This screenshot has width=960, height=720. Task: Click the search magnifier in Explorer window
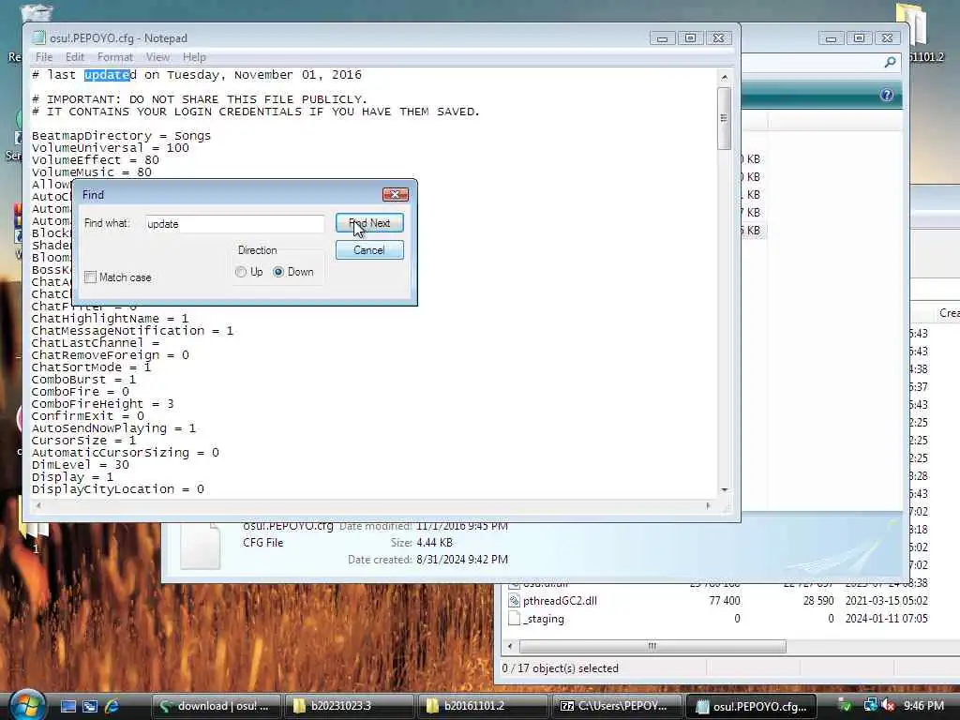(891, 63)
